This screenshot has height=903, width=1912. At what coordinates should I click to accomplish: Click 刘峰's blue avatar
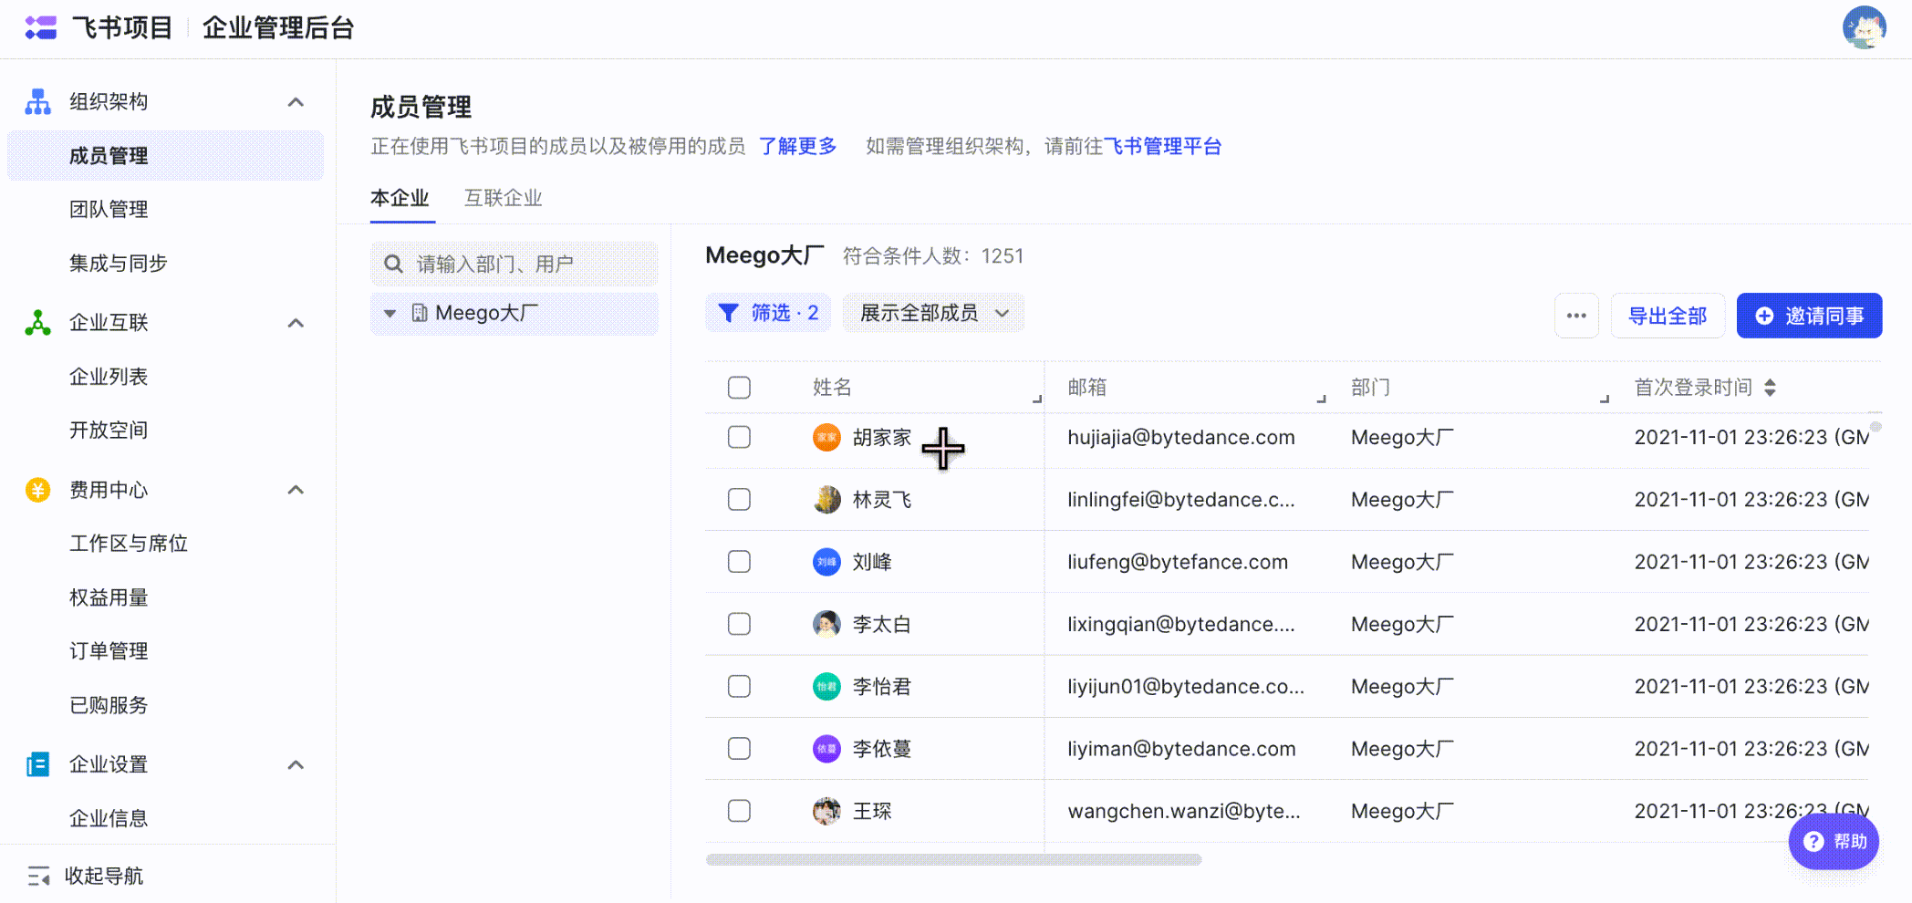click(x=826, y=562)
